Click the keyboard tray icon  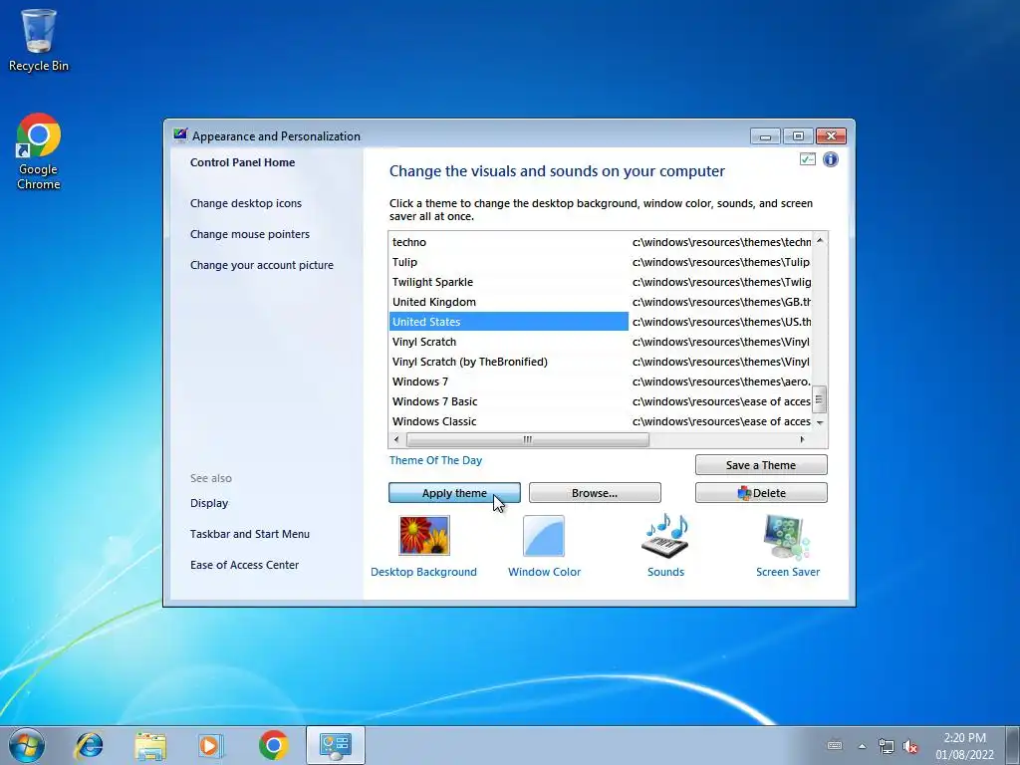tap(835, 745)
